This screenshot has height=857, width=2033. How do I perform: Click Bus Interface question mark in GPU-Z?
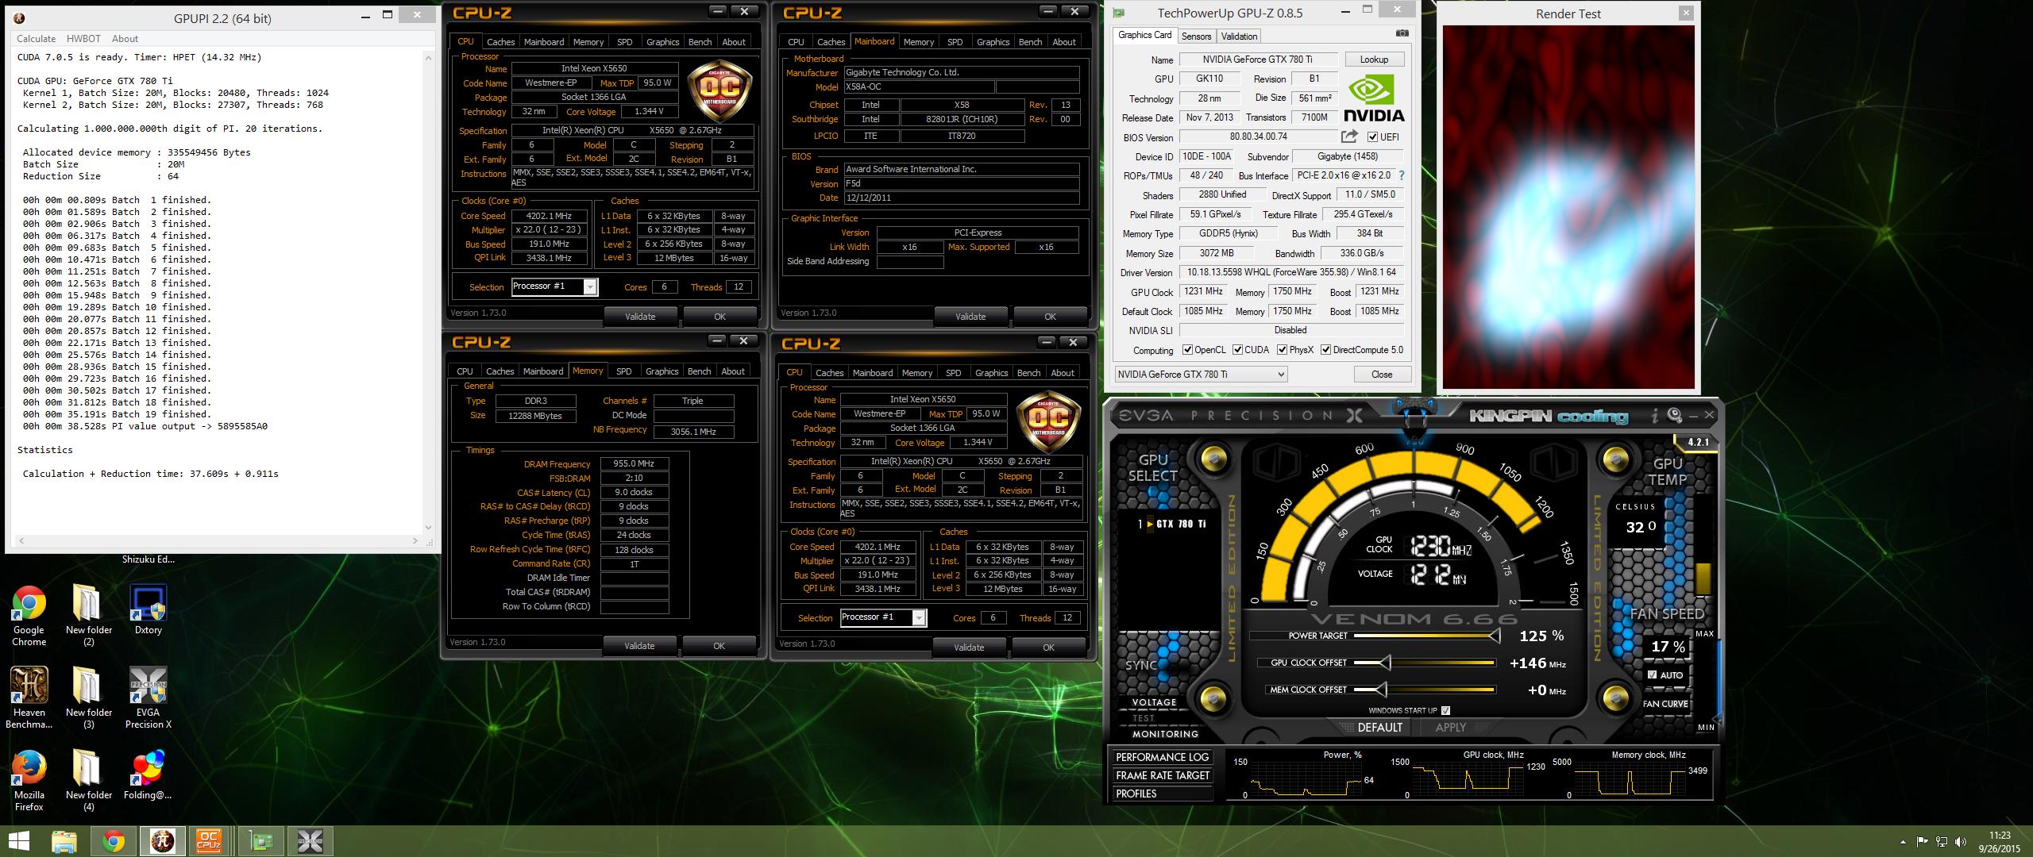point(1401,175)
